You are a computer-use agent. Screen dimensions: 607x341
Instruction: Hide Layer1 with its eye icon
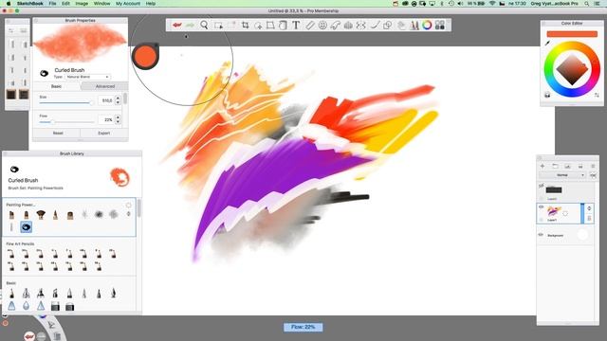542,207
